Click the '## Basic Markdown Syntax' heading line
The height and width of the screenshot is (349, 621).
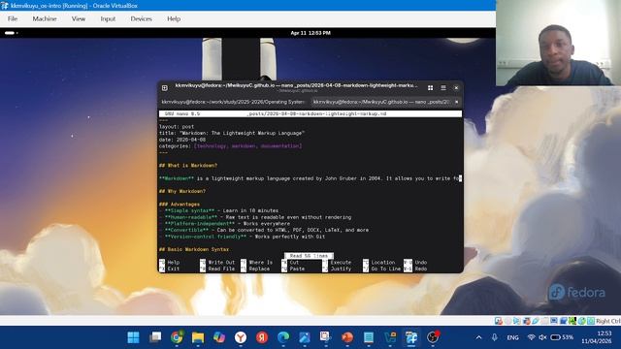tap(194, 249)
